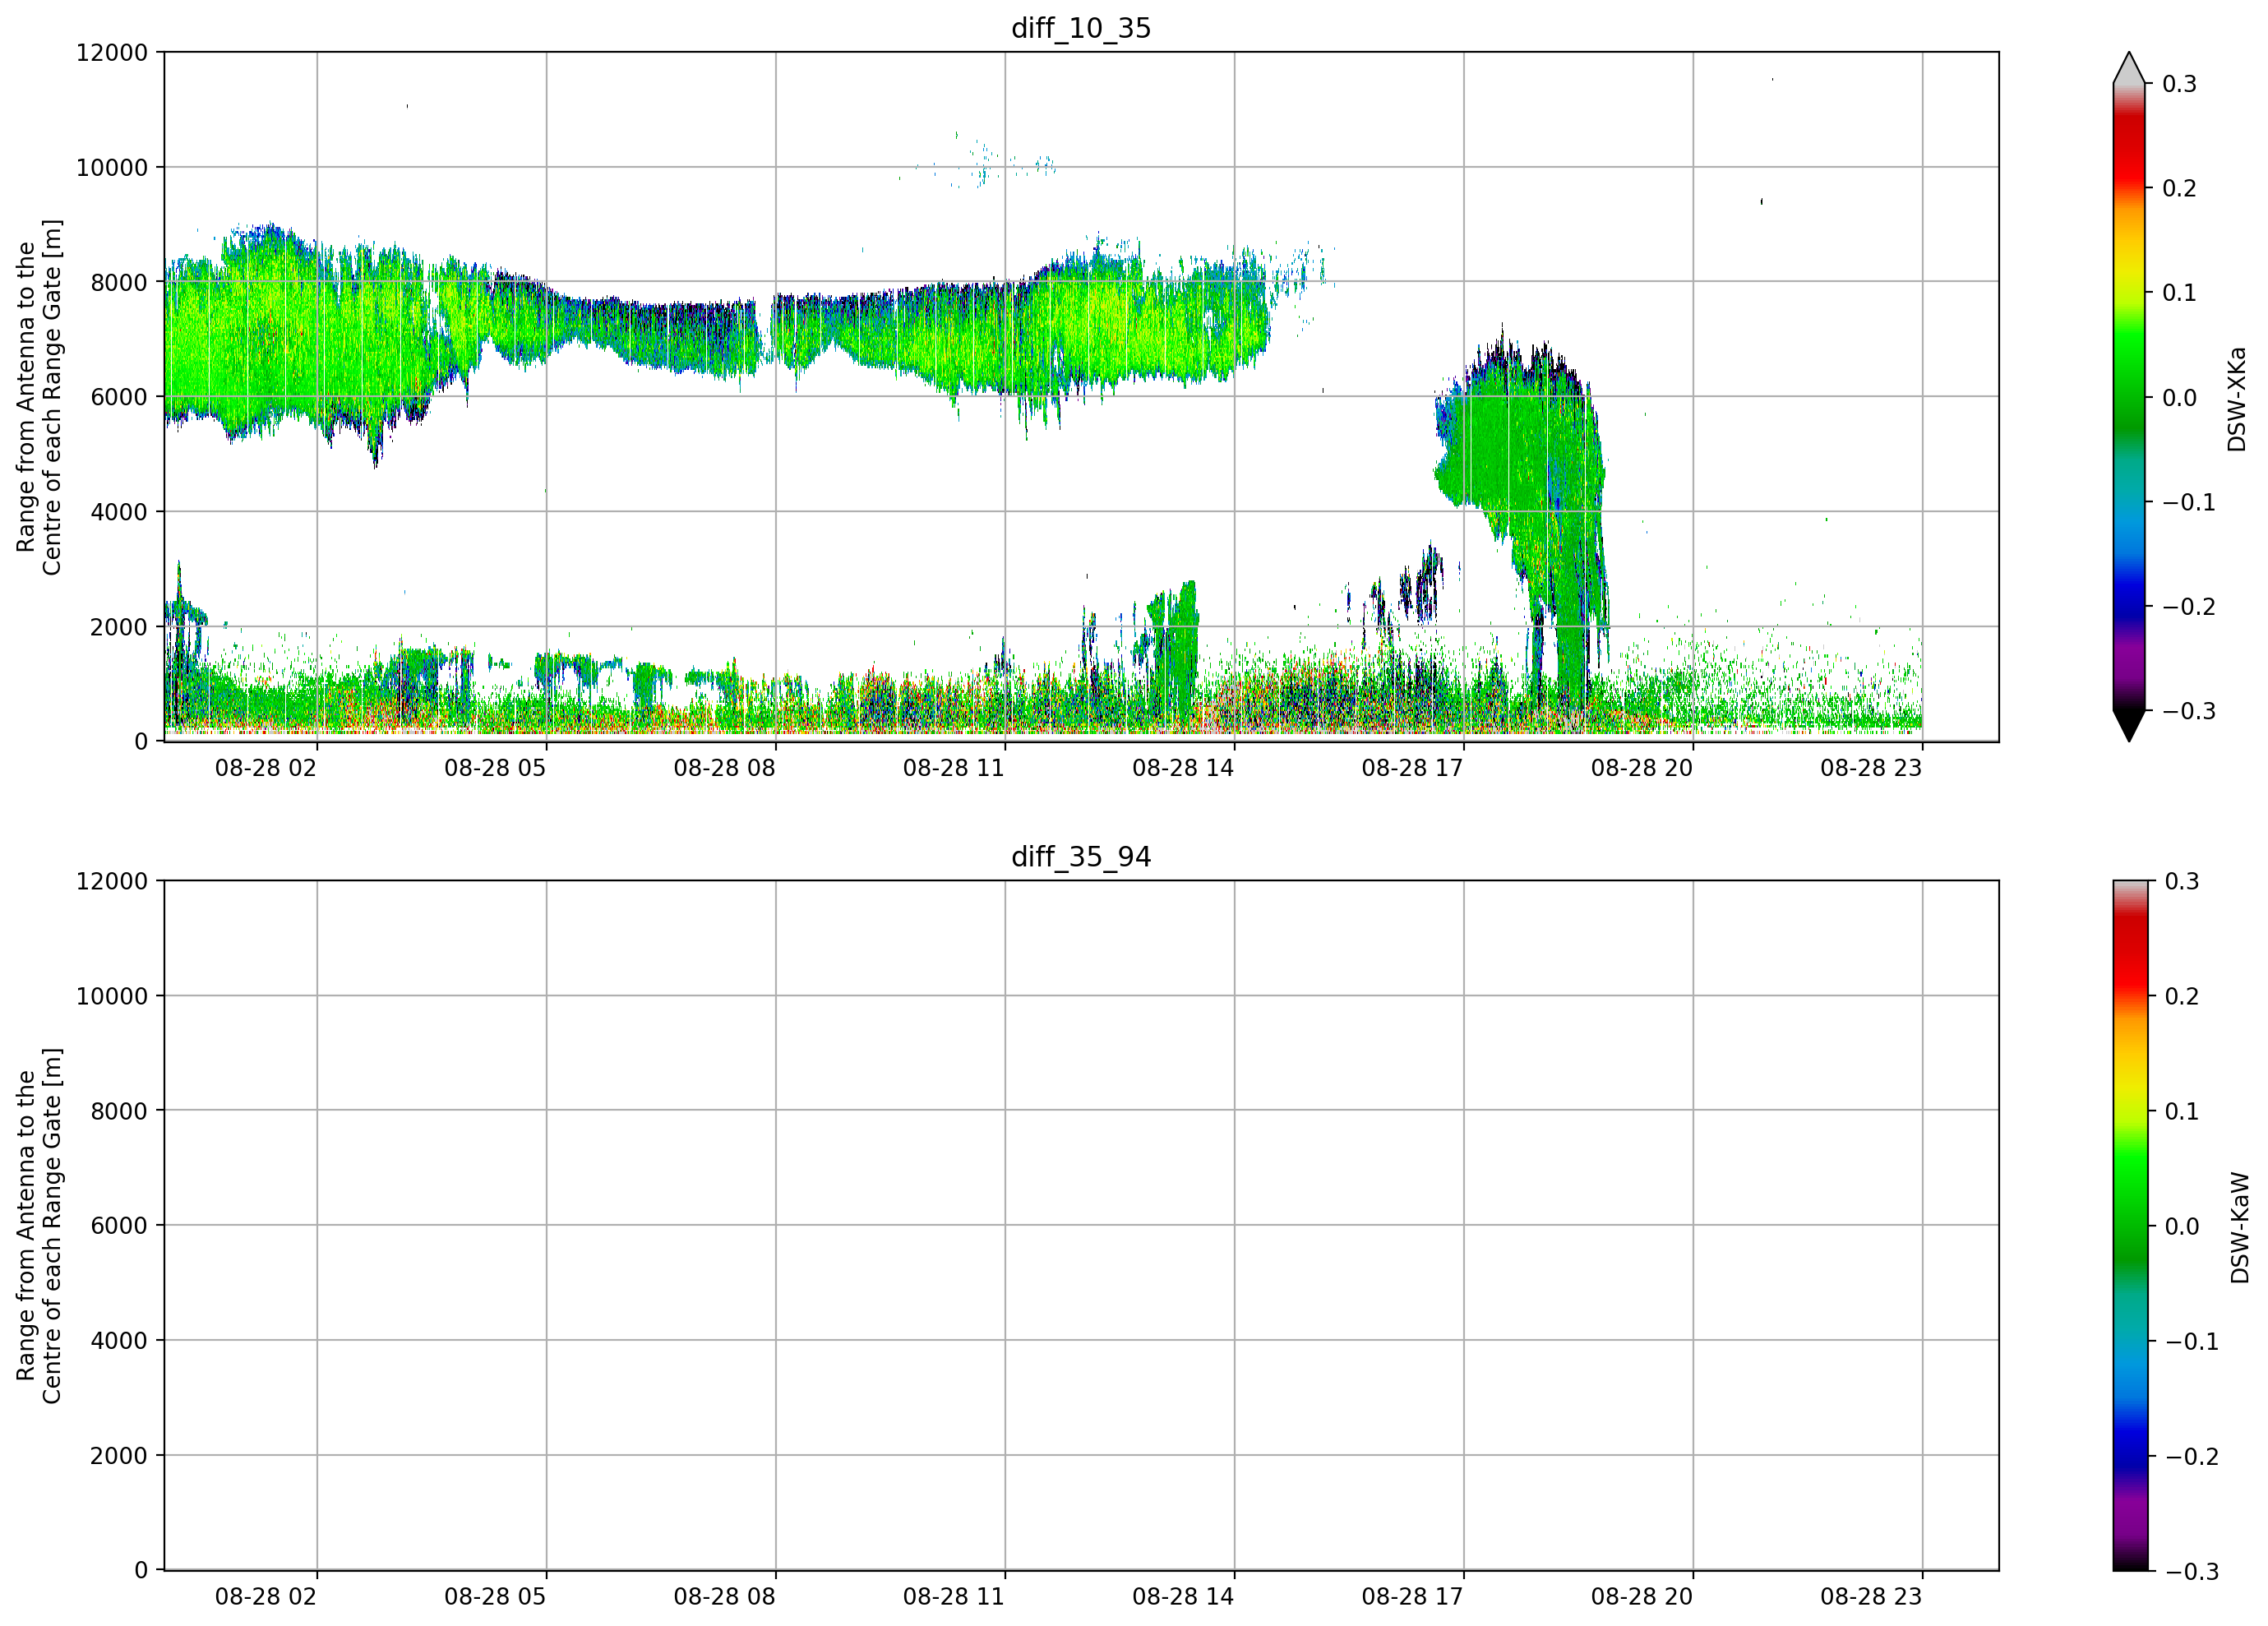Click the 08-28 11 tick label on top plot
The height and width of the screenshot is (1626, 2268).
[x=953, y=768]
